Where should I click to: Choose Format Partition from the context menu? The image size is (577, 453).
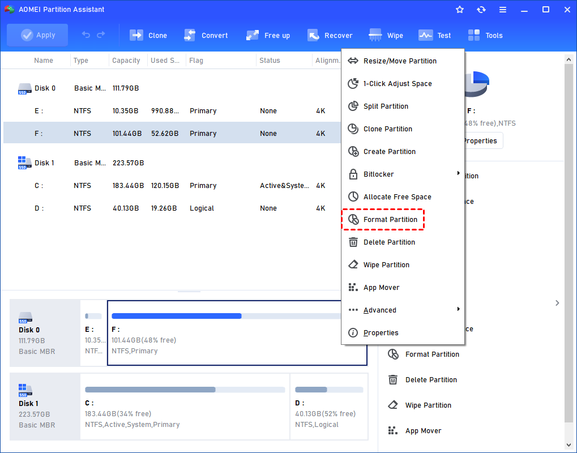click(390, 219)
